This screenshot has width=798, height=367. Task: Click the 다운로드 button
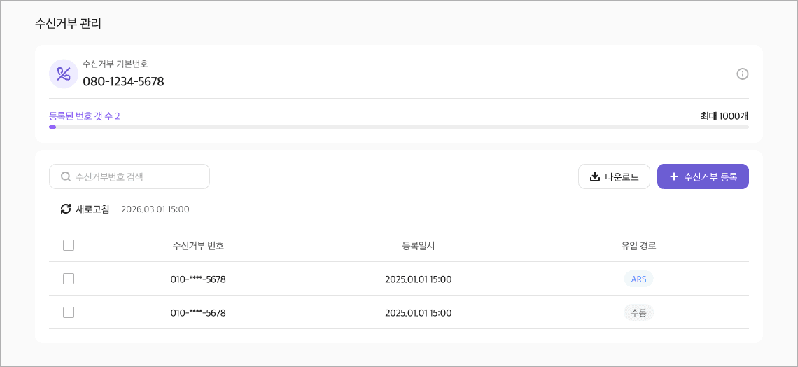click(614, 176)
